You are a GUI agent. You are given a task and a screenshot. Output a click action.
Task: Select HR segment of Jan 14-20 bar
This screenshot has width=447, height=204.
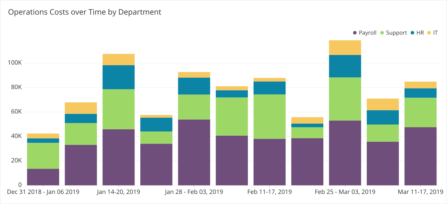pos(118,77)
